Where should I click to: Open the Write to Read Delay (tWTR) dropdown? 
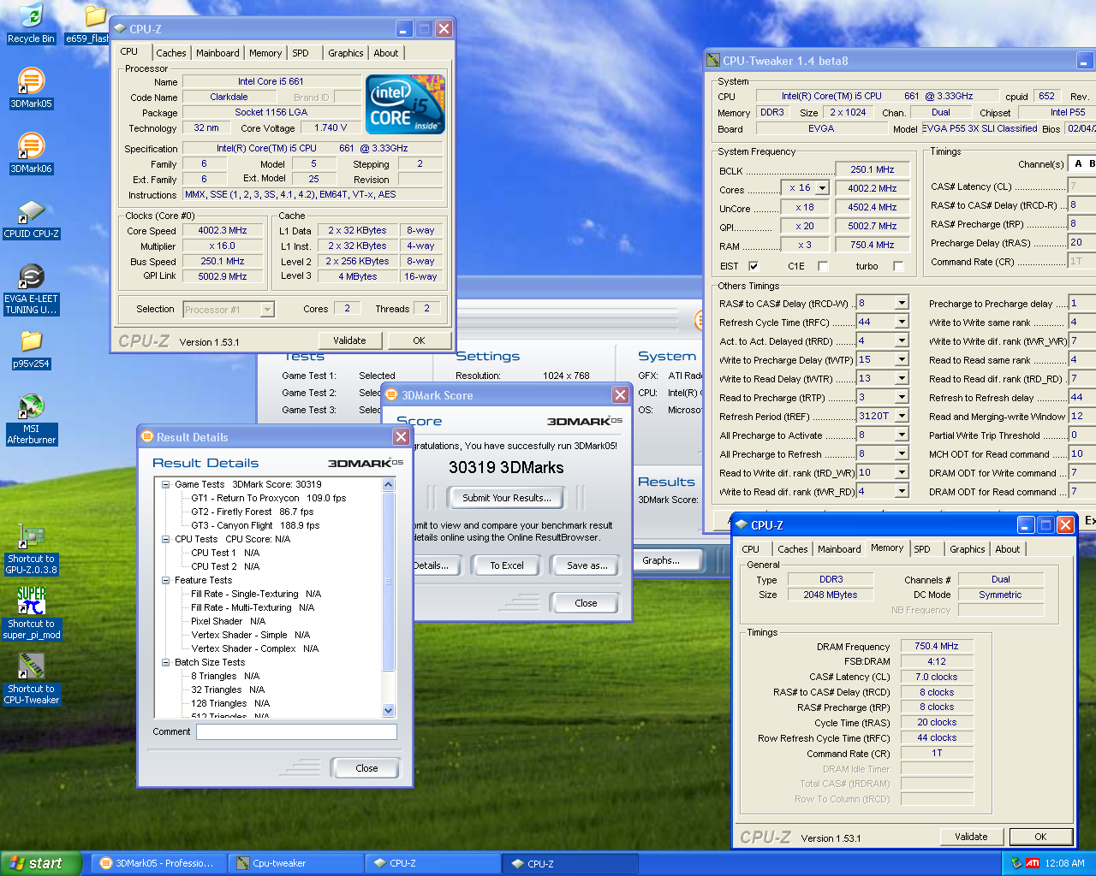point(902,378)
